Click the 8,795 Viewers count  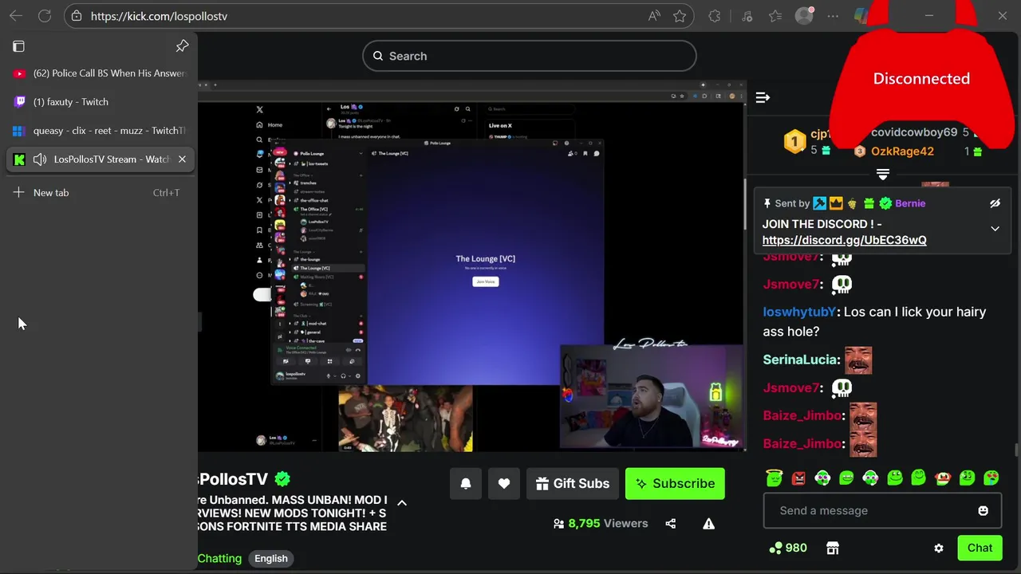[600, 524]
